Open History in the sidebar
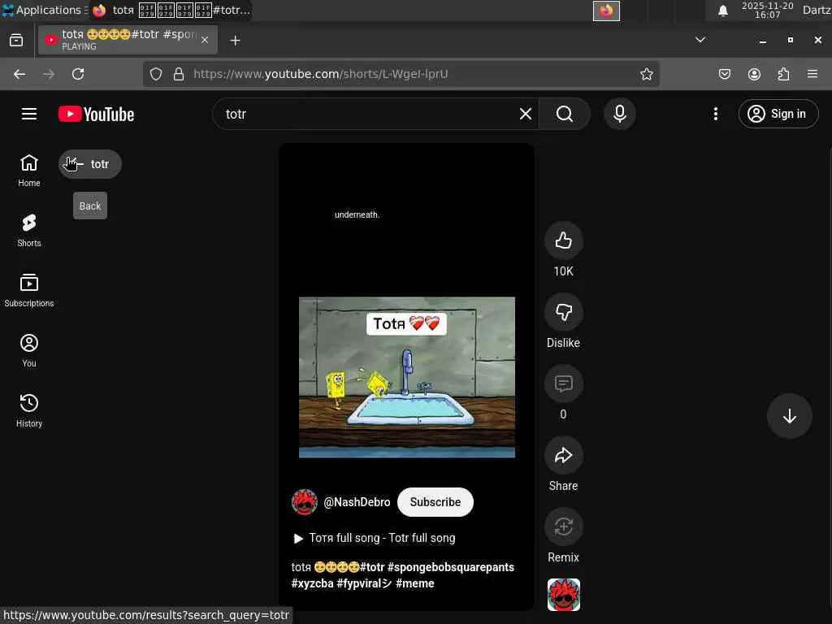This screenshot has width=832, height=624. click(29, 410)
